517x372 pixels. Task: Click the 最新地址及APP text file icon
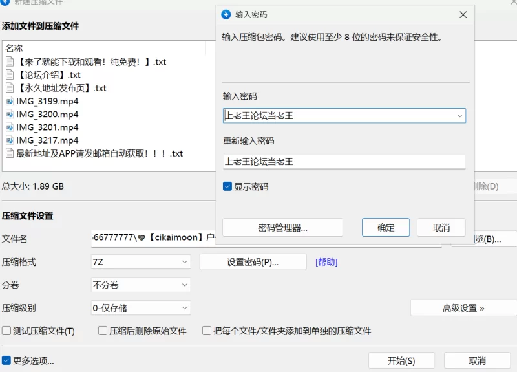[x=10, y=153]
